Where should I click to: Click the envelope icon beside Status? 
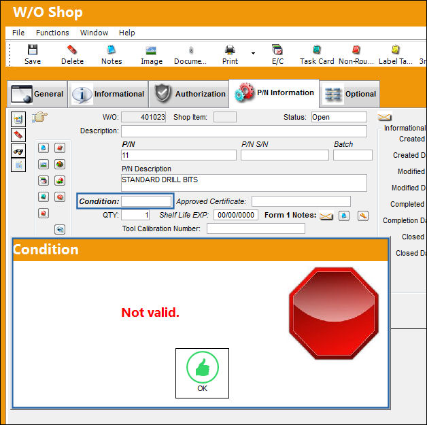(384, 118)
